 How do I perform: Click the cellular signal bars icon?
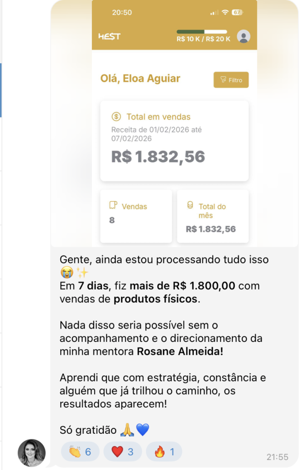tap(214, 13)
